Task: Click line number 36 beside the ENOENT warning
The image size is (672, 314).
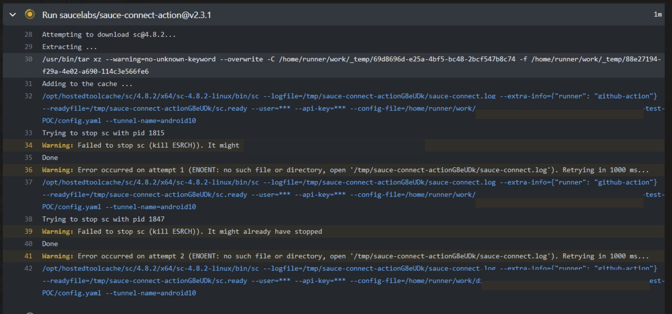Action: (28, 170)
